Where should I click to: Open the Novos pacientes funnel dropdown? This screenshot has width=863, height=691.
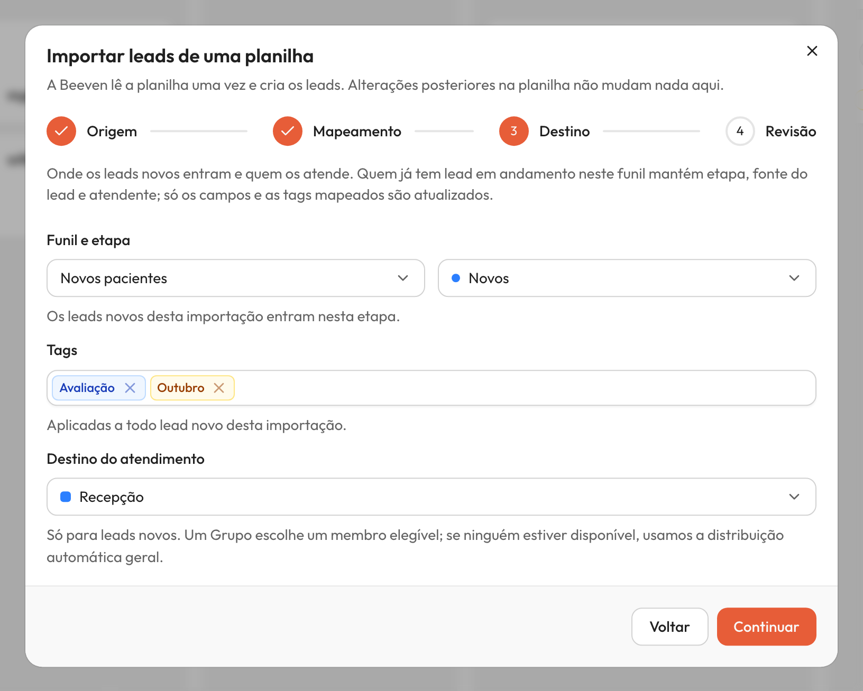(x=236, y=278)
